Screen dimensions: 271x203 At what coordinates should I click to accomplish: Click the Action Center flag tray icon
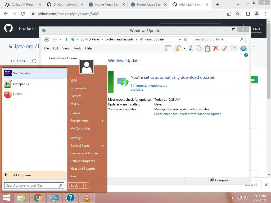point(246,198)
